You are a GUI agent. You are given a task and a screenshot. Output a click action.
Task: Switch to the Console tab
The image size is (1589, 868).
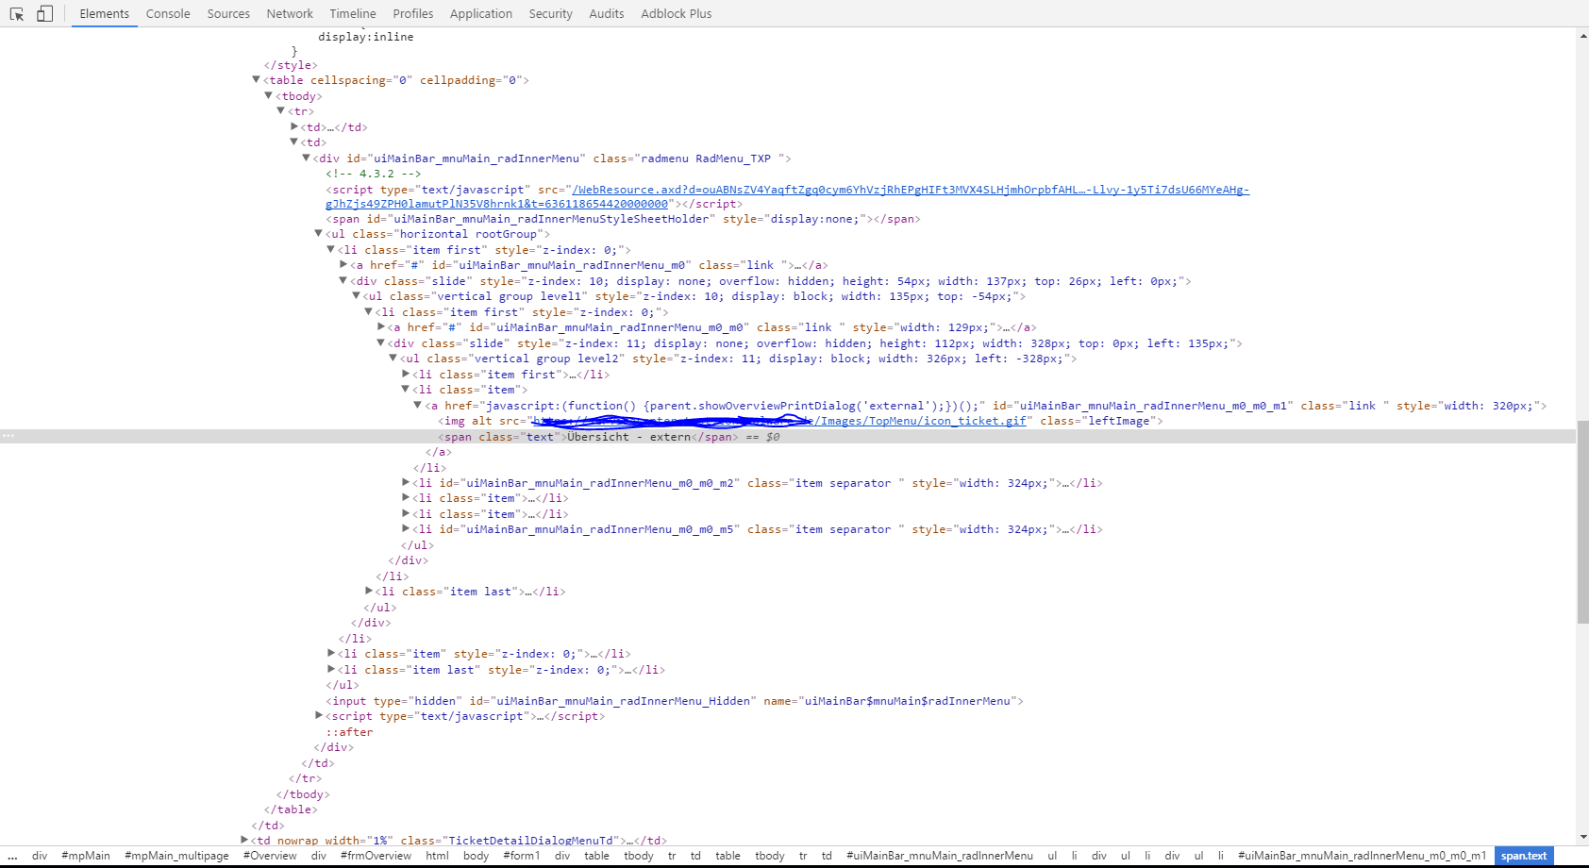168,14
